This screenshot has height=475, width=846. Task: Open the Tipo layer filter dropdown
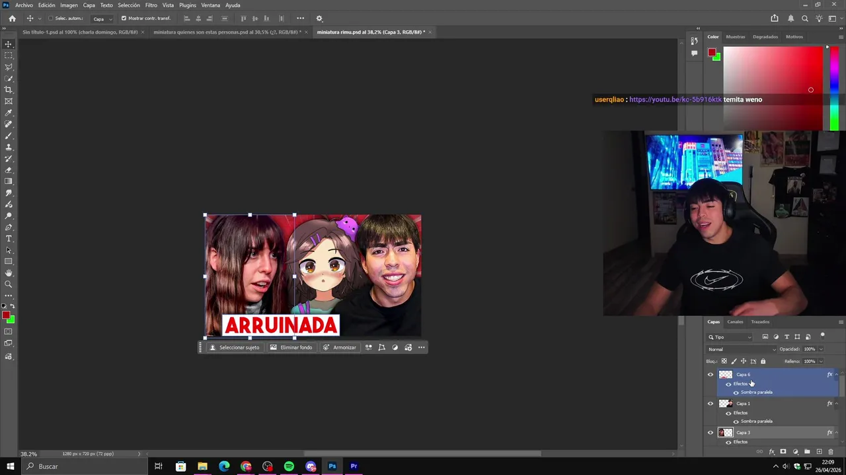coord(730,337)
